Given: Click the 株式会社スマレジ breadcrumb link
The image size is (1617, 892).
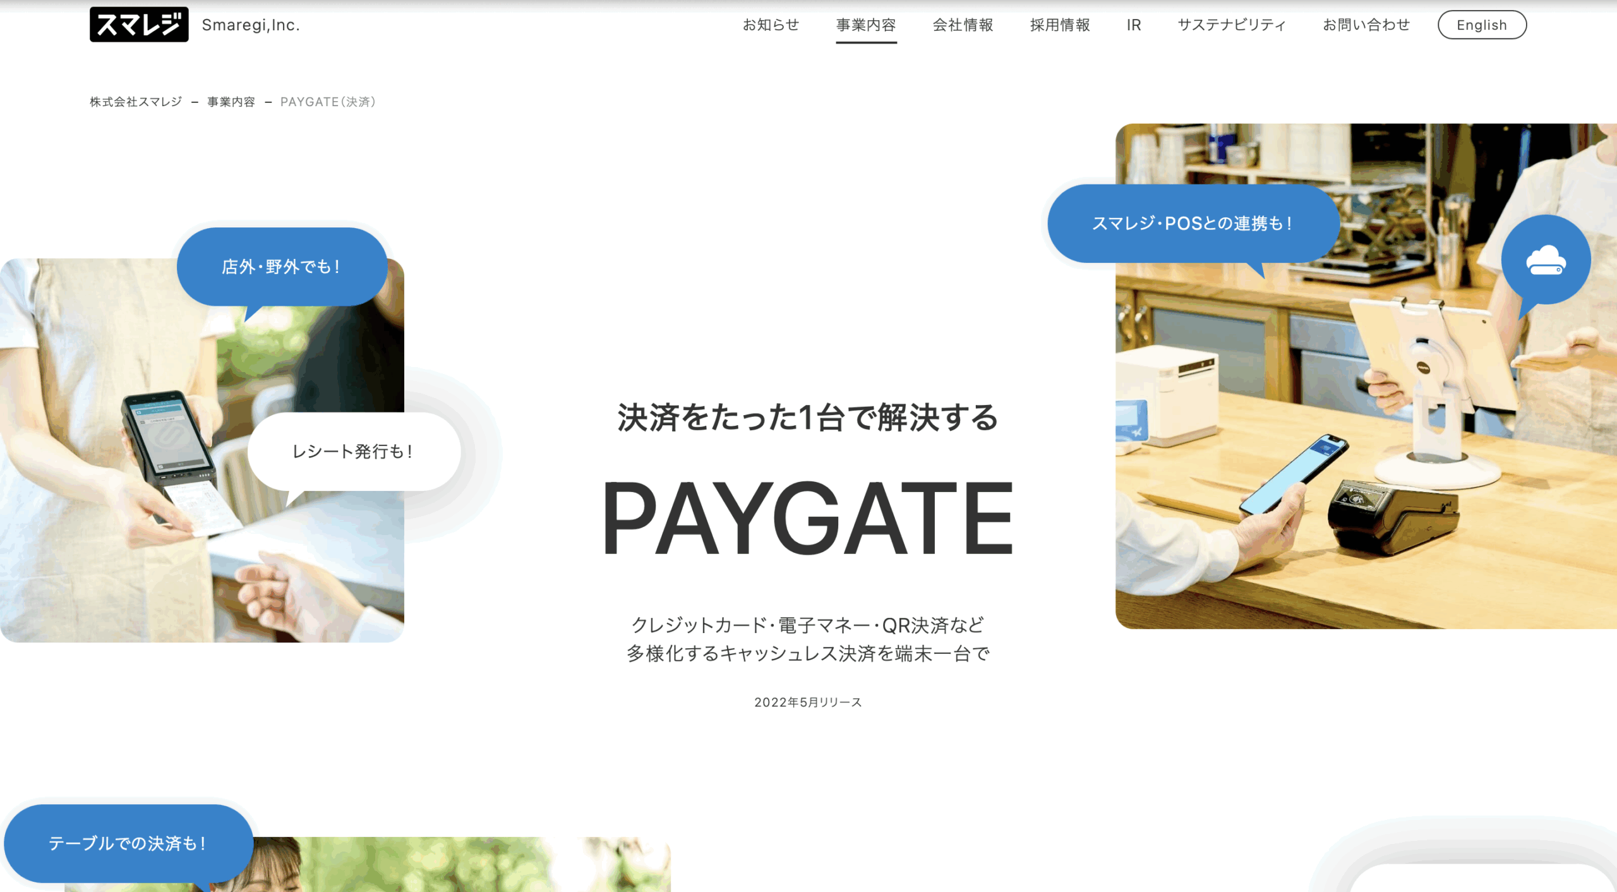Looking at the screenshot, I should point(136,102).
